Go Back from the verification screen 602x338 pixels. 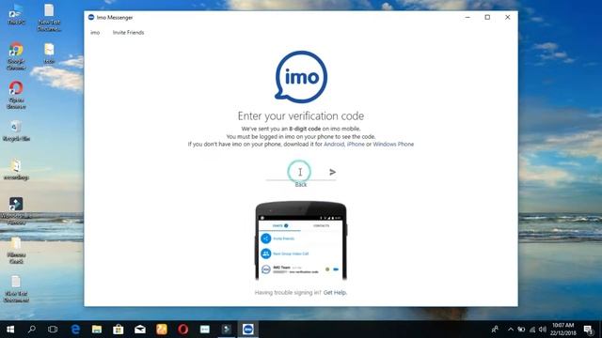click(301, 185)
